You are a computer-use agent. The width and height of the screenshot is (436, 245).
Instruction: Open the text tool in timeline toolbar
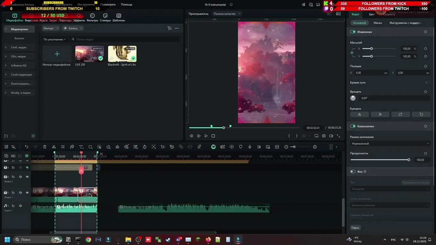point(81,147)
